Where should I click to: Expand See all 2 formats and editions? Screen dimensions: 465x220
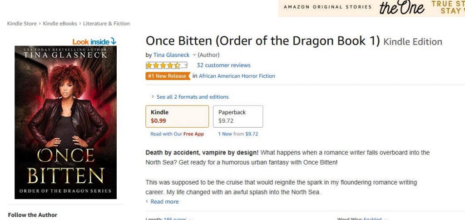click(190, 97)
